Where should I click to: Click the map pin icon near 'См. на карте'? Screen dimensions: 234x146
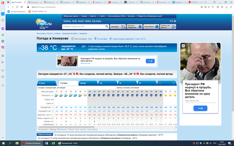pos(95,39)
